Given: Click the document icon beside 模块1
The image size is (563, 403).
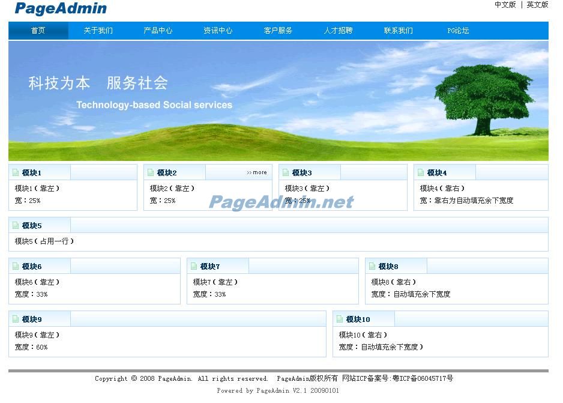Looking at the screenshot, I should pyautogui.click(x=16, y=173).
